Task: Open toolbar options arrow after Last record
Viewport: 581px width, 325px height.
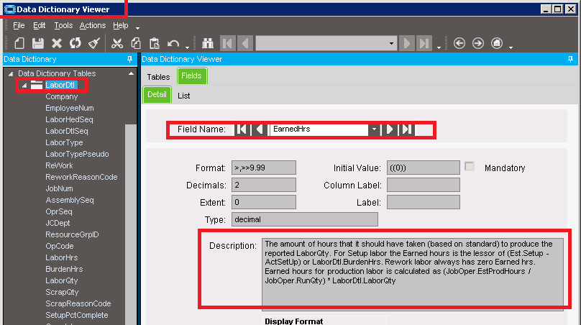Action: [439, 47]
